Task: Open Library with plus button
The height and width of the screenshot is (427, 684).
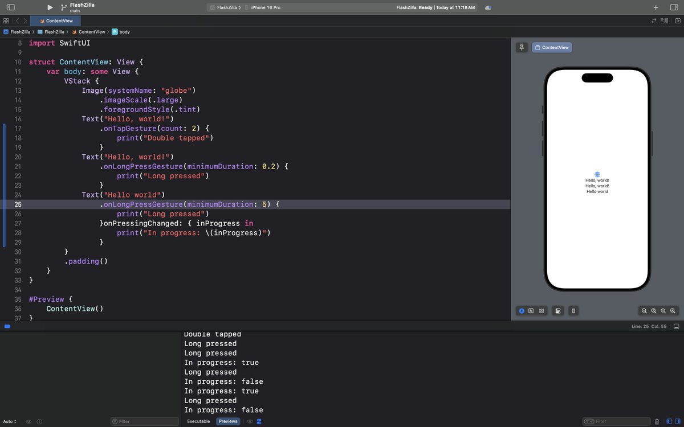Action: click(655, 7)
